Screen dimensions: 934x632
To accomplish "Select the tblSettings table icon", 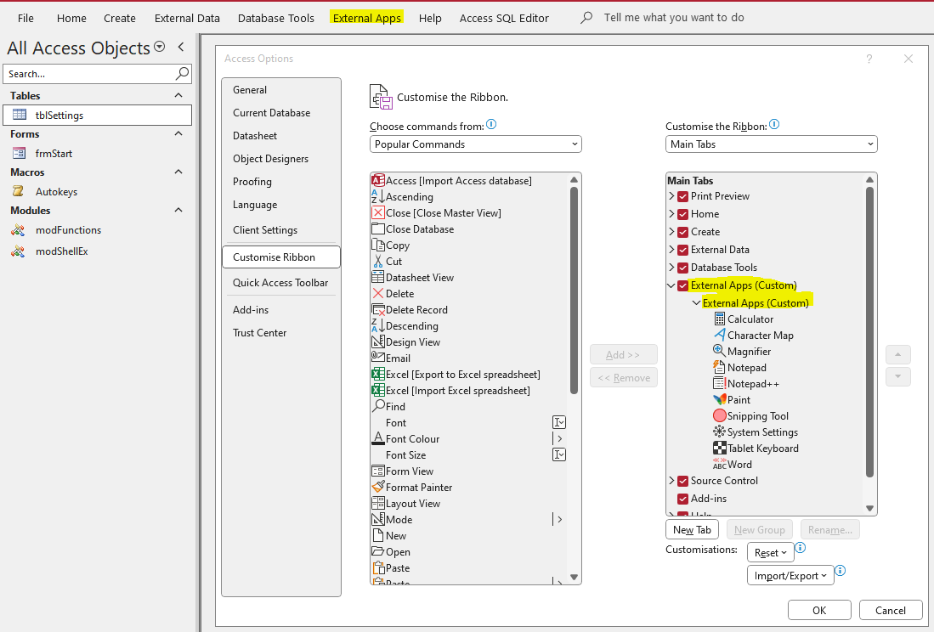I will click(x=20, y=115).
